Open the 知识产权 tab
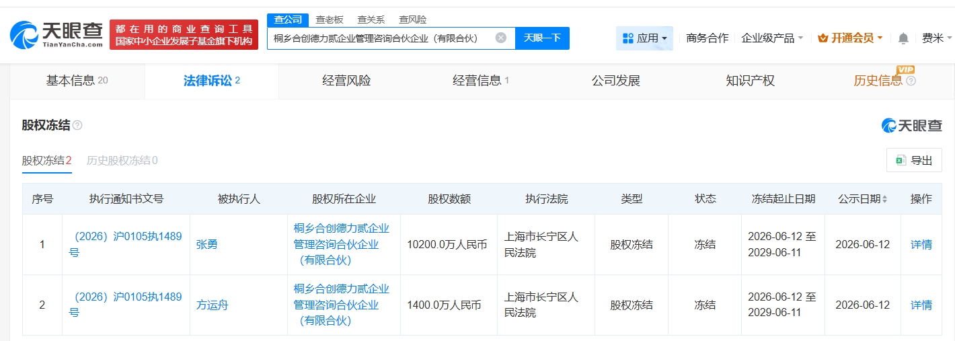The height and width of the screenshot is (341, 955). 750,81
